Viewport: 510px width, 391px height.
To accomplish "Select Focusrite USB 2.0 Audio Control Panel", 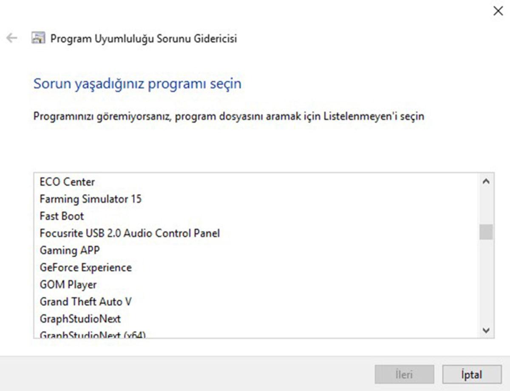I will click(x=129, y=233).
